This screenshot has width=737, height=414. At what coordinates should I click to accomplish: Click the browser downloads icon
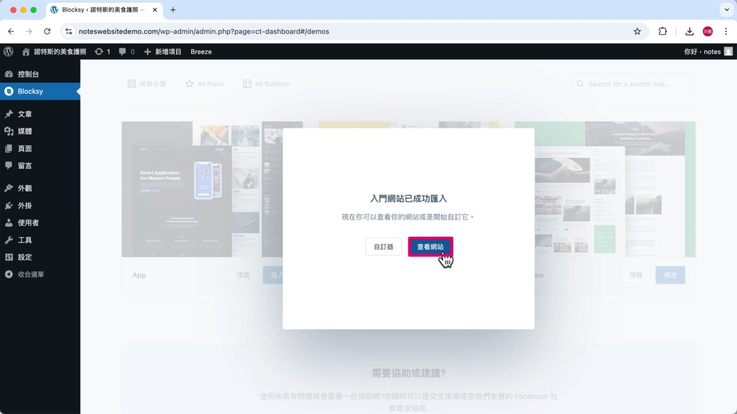pos(689,32)
